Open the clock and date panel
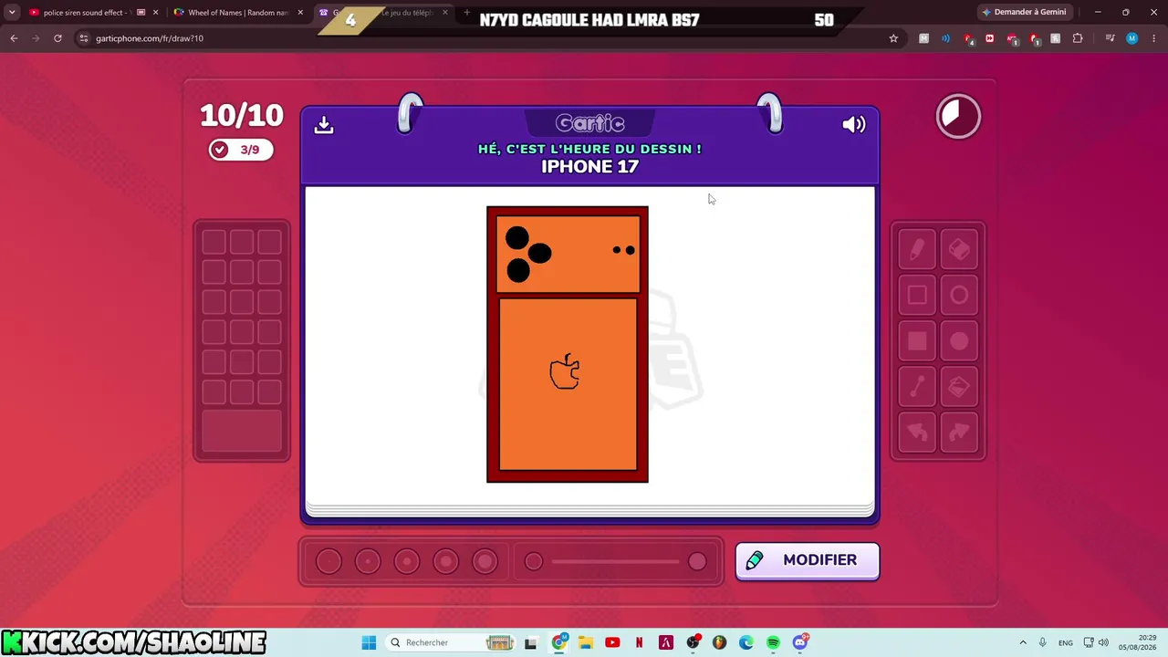This screenshot has height=657, width=1168. click(1139, 642)
